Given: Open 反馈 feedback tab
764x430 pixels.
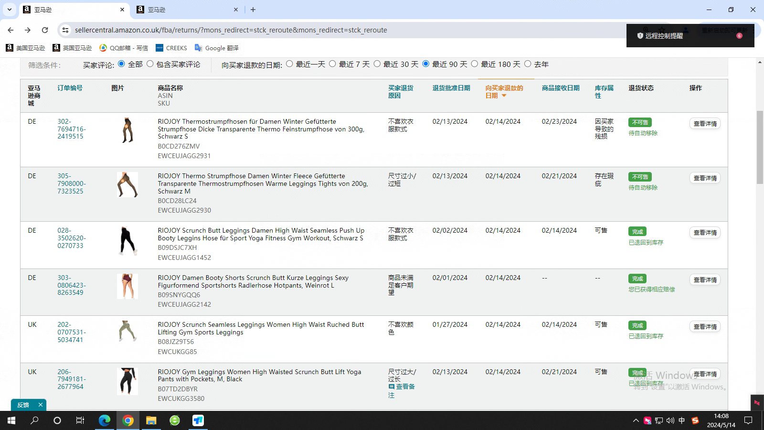Looking at the screenshot, I should tap(23, 405).
